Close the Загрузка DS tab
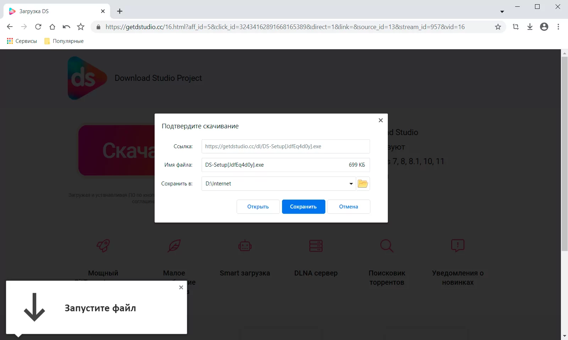Image resolution: width=568 pixels, height=340 pixels. pyautogui.click(x=103, y=11)
